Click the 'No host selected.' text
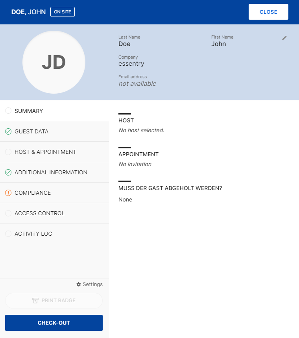 coord(141,130)
